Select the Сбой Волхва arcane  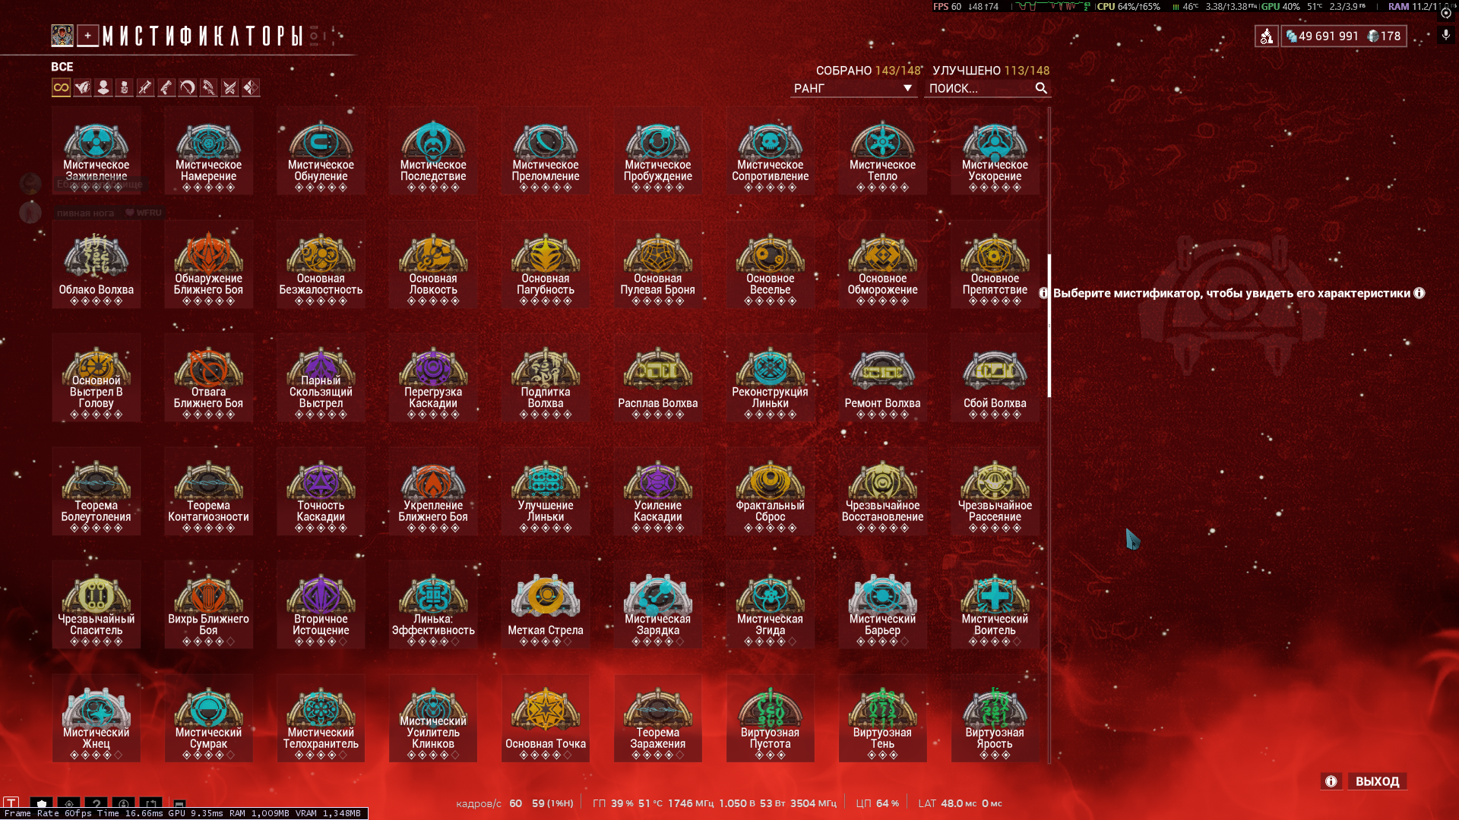(x=995, y=377)
